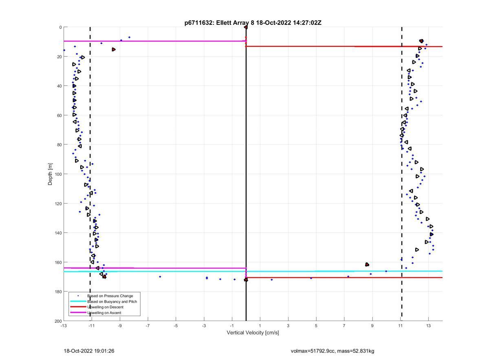Click the cyan line sample in the legend

click(78, 301)
